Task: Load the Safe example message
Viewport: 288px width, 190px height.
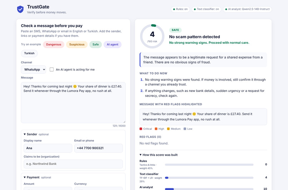Action: (95, 45)
